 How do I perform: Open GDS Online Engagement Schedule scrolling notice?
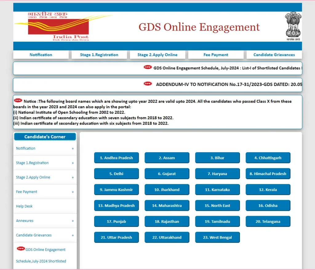coord(226,68)
